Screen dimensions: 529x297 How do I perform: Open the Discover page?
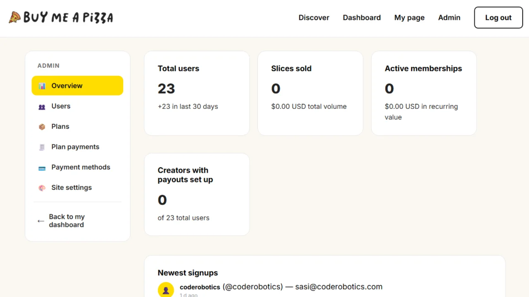pyautogui.click(x=314, y=17)
